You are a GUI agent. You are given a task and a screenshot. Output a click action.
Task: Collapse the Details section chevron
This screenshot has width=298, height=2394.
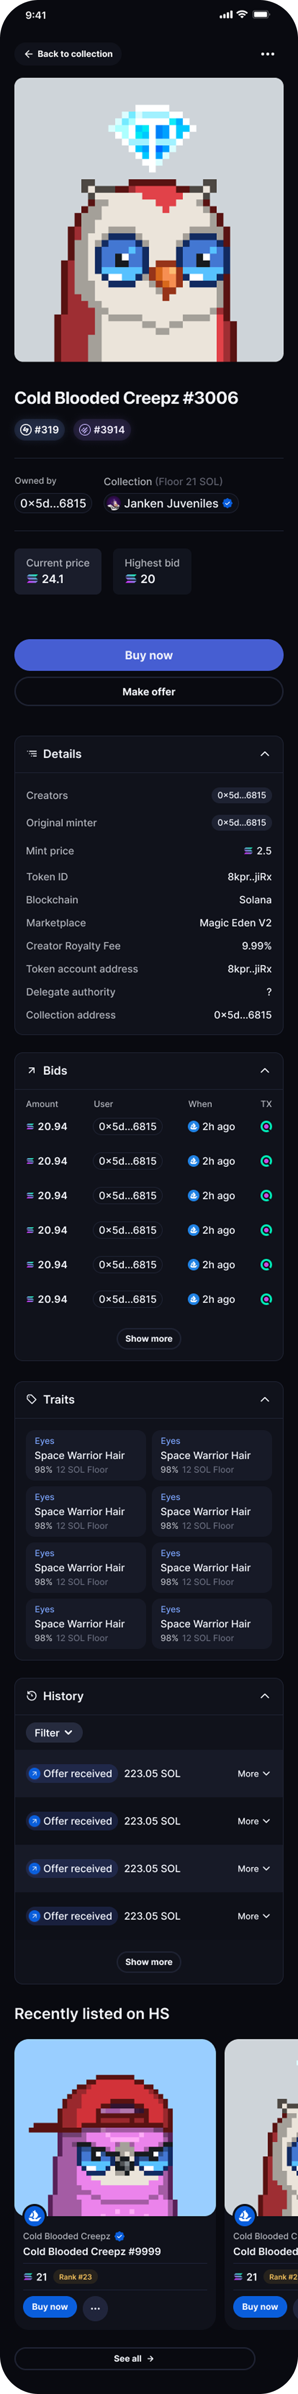[265, 754]
